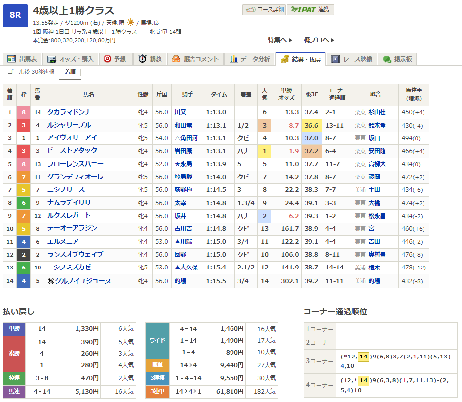The height and width of the screenshot is (402, 462).
Task: Open horse タカラマドンナ's page
Action: (69, 112)
